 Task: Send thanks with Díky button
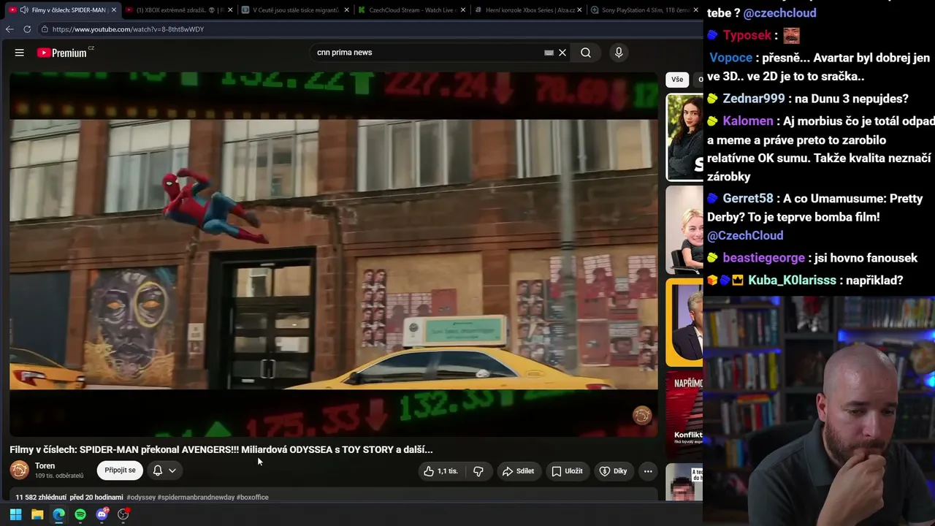(x=614, y=471)
